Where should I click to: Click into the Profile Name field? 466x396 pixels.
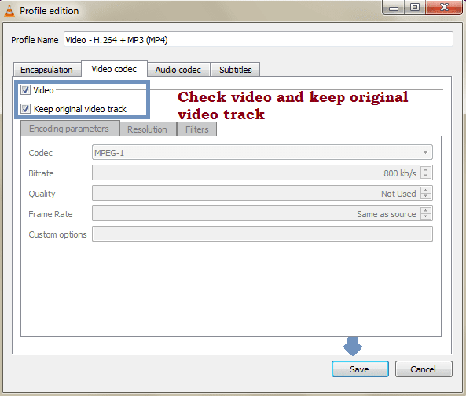pyautogui.click(x=259, y=40)
